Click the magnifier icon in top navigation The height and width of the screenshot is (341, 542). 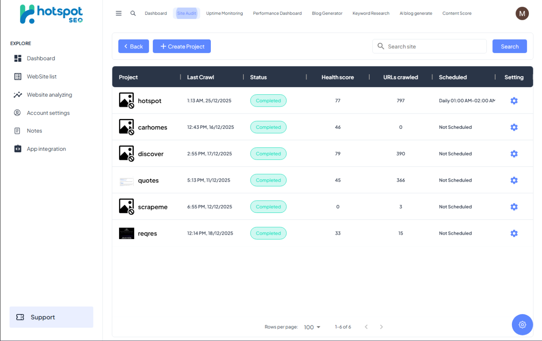pyautogui.click(x=133, y=13)
